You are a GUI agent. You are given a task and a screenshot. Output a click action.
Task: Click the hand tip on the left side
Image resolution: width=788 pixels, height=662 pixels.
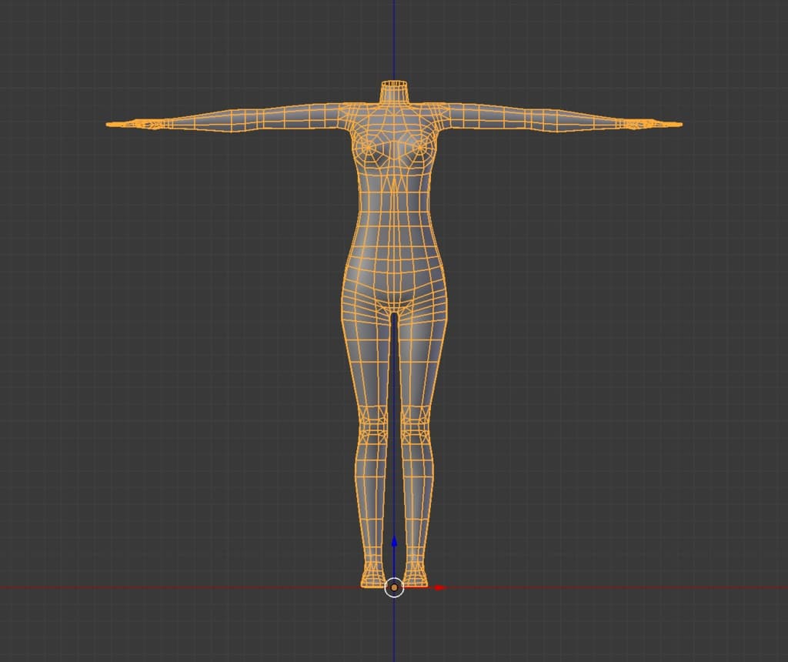[112, 123]
